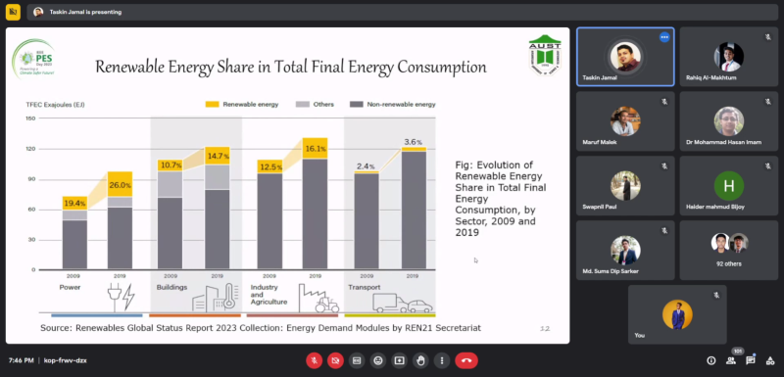Viewport: 784px width, 377px height.
Task: Select the 92 others participant tile
Action: tap(728, 250)
